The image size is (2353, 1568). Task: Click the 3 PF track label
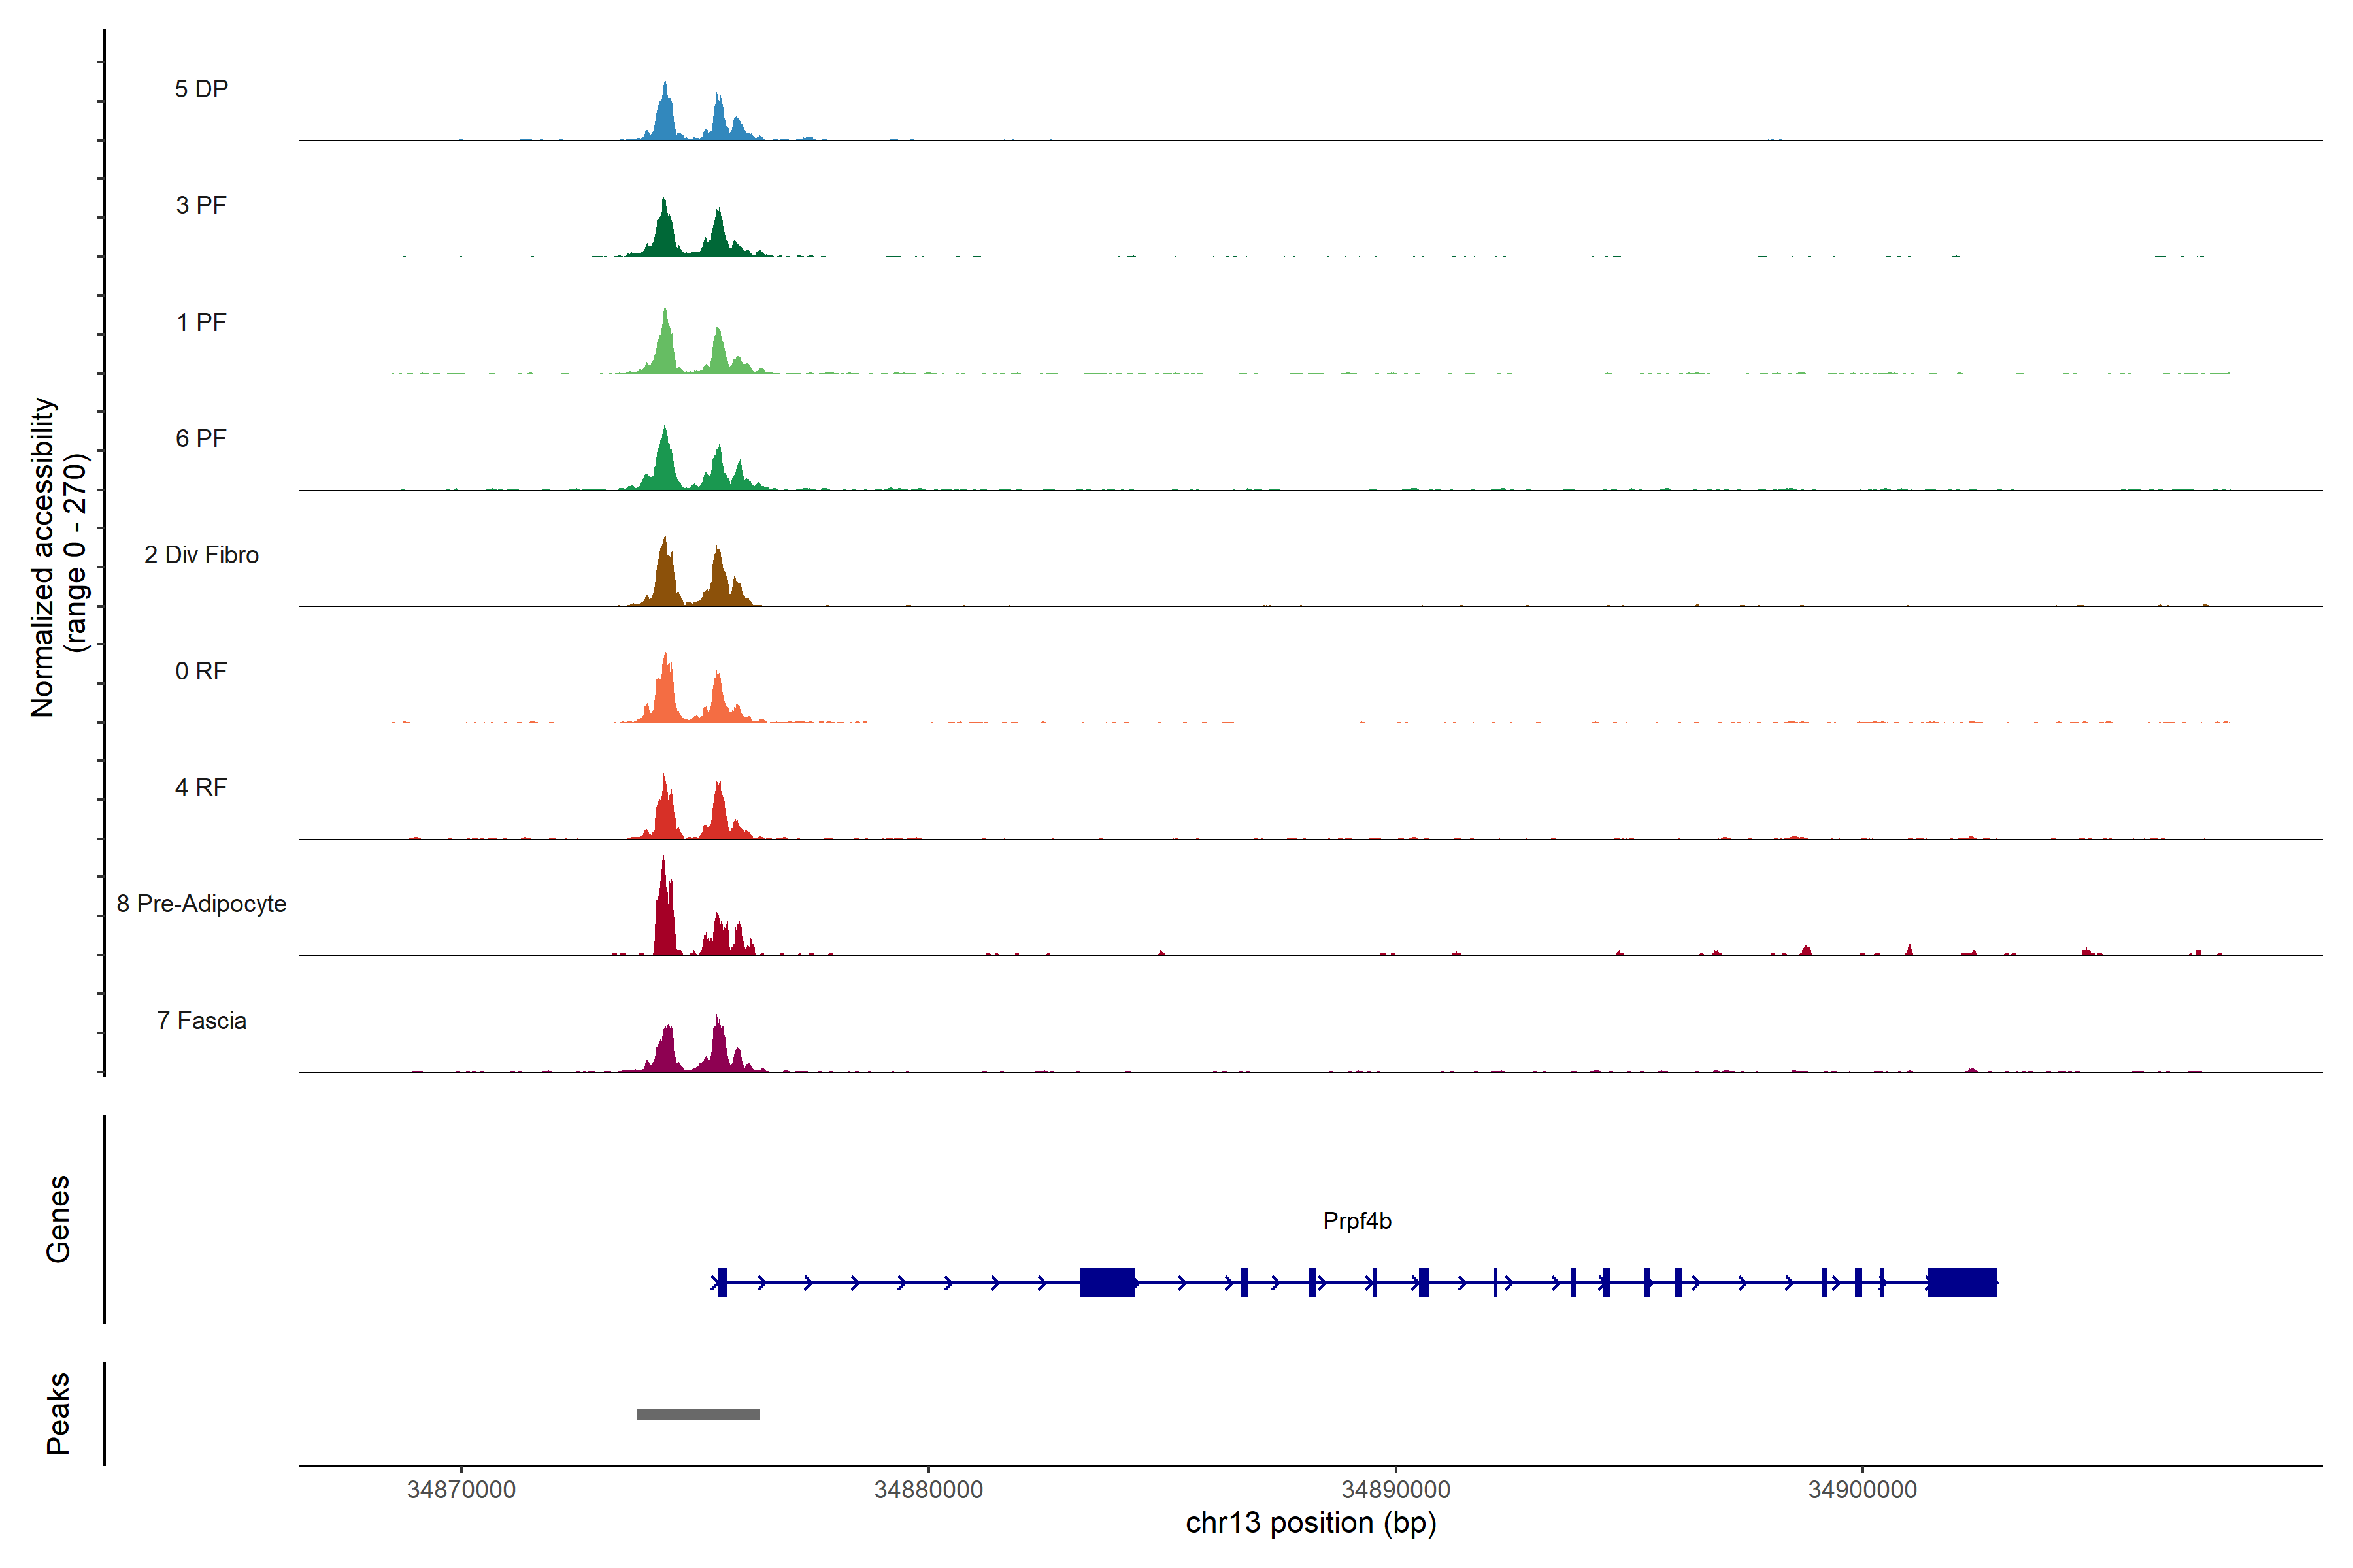point(201,205)
